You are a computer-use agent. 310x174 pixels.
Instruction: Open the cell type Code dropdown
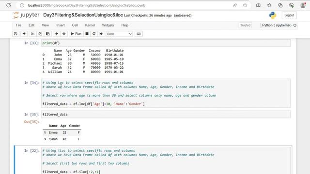coord(119,34)
